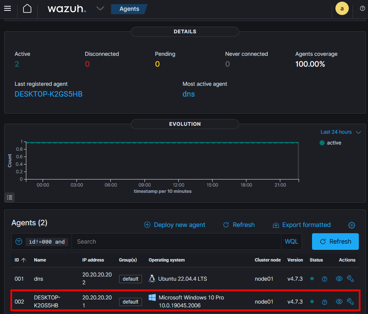The image size is (368, 314).
Task: View dns agent details eye icon
Action: point(339,279)
